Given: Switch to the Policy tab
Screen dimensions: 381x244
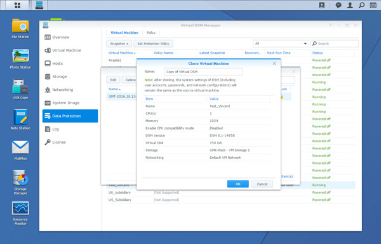Looking at the screenshot, I should click(151, 32).
